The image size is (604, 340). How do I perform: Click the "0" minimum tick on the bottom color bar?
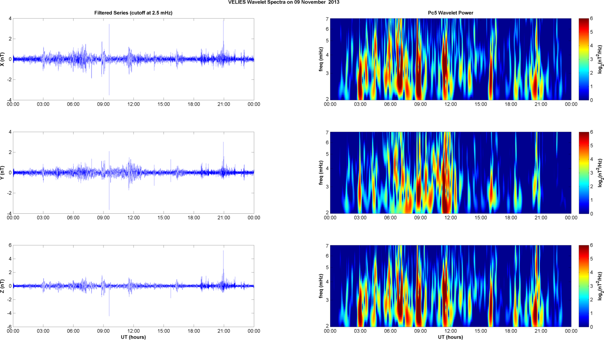click(592, 327)
